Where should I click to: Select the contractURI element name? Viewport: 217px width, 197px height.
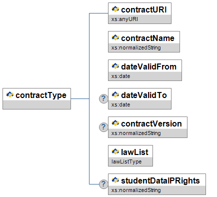pos(144,9)
